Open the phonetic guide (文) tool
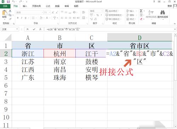The height and width of the screenshot is (129, 177). coord(55,18)
